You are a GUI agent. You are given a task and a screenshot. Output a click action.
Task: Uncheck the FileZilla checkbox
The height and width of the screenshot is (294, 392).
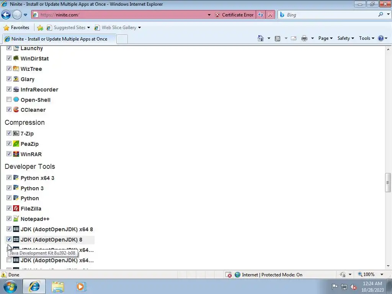tap(9, 208)
